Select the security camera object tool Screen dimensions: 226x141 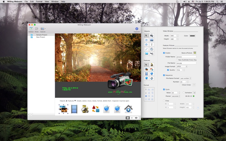coord(151,54)
